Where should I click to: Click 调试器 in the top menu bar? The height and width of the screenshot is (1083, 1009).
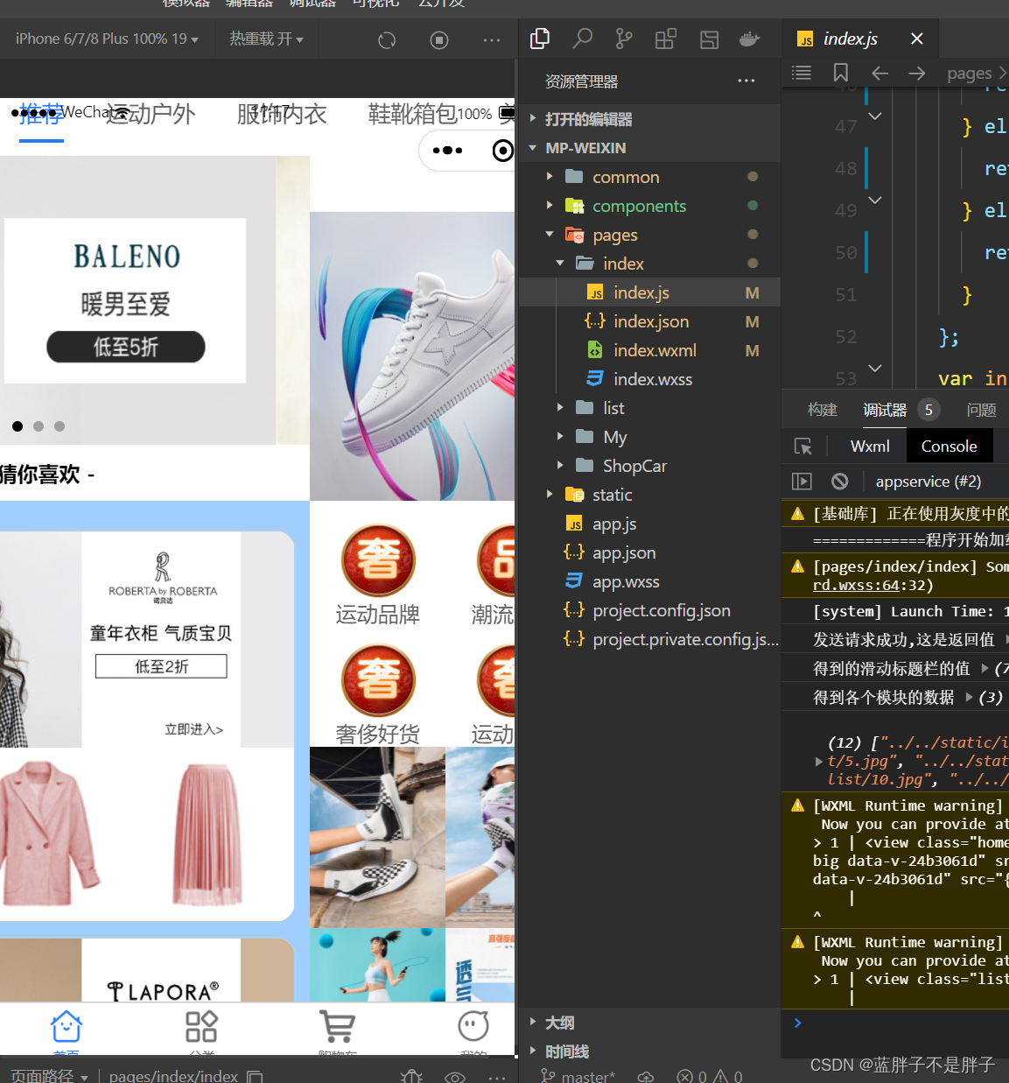pos(312,4)
